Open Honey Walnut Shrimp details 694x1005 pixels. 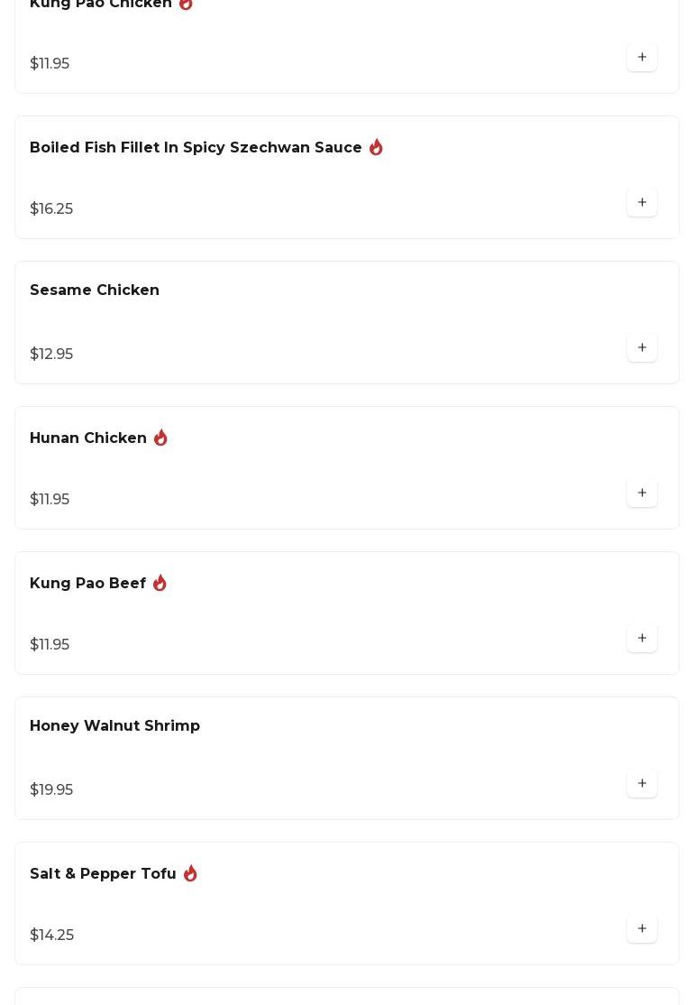click(x=114, y=726)
